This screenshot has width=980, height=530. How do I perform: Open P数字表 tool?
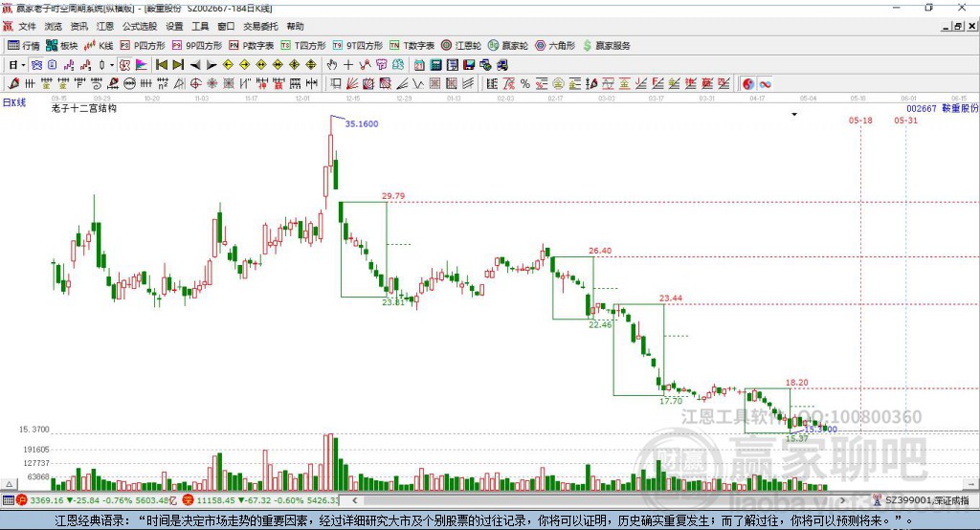pyautogui.click(x=252, y=46)
